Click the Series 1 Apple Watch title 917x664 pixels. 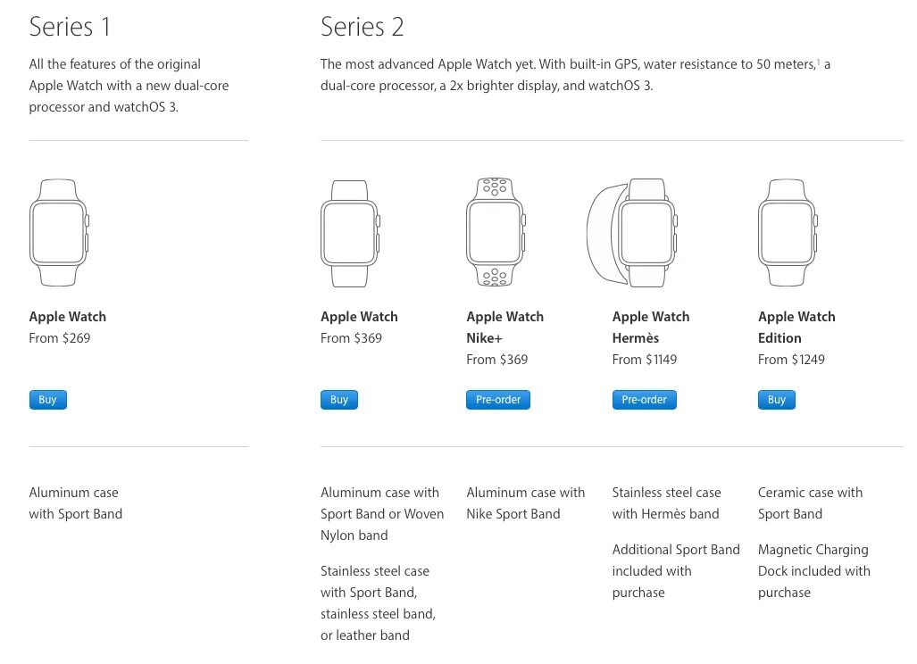[68, 317]
